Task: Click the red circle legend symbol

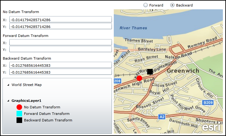Action: [x=19, y=107]
